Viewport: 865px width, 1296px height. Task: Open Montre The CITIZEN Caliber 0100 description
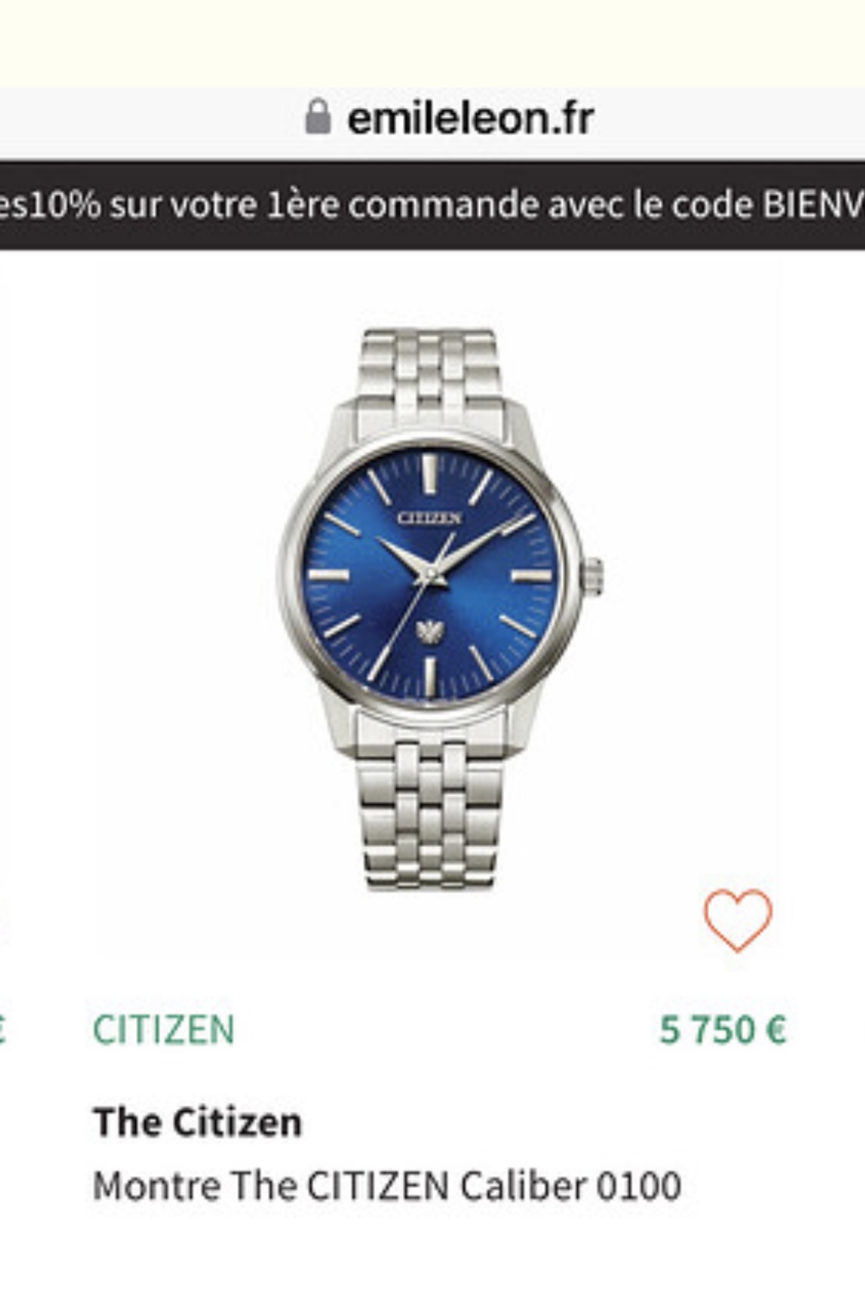[x=387, y=1186]
